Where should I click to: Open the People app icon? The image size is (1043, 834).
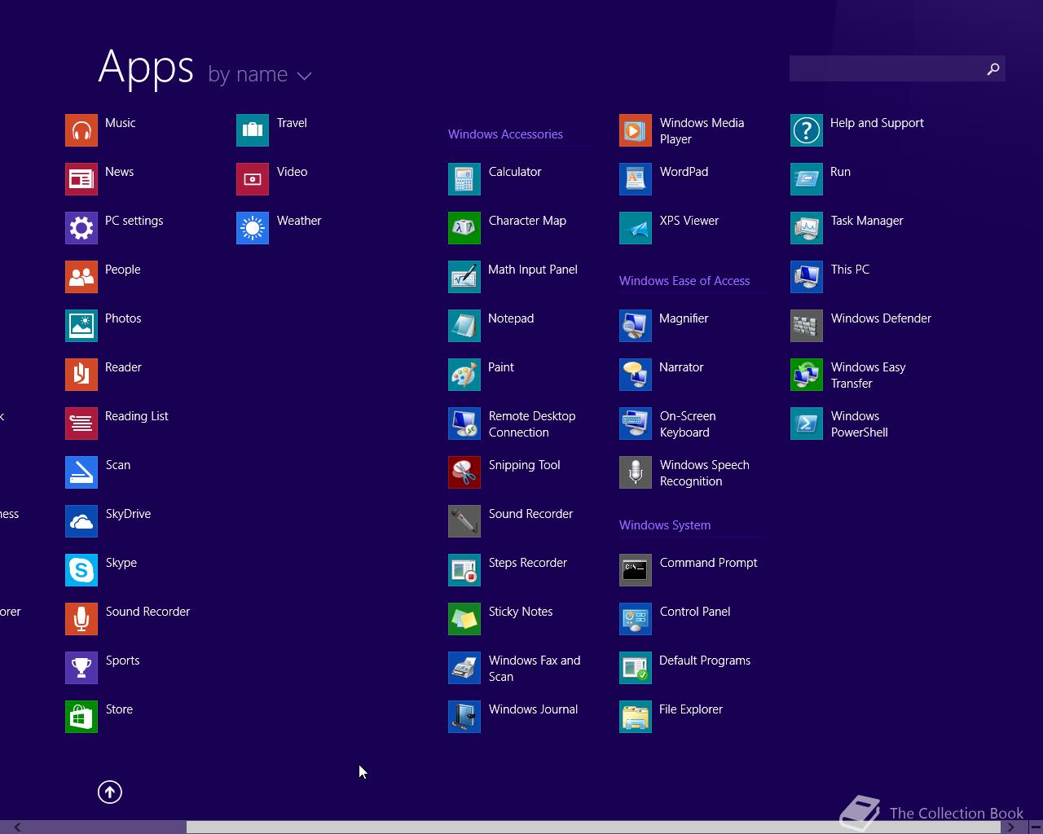(81, 277)
